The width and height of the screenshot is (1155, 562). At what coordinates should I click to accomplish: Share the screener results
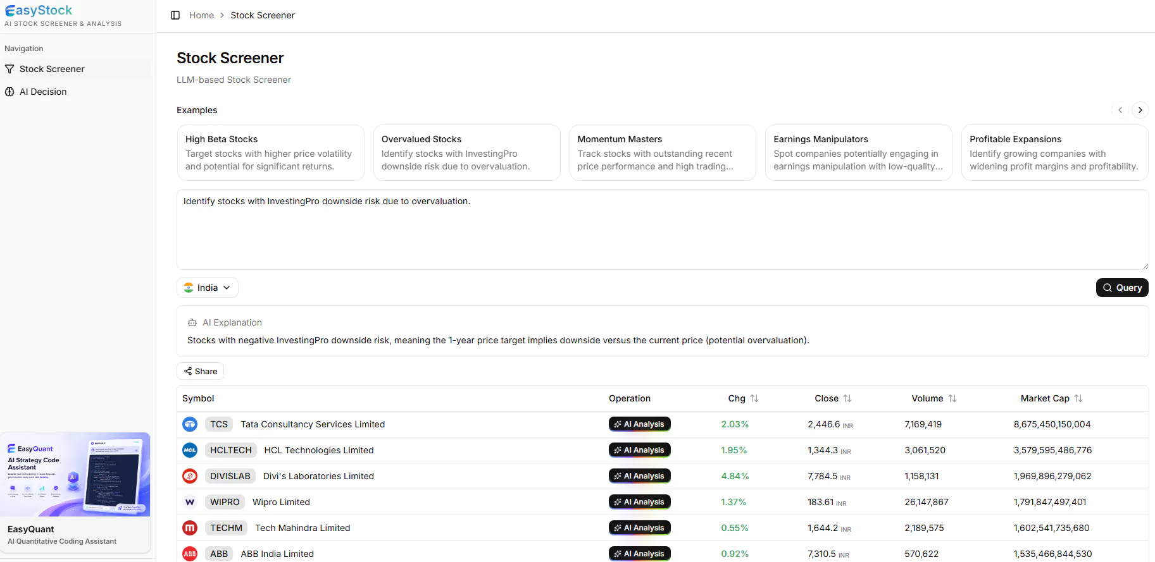(x=201, y=371)
